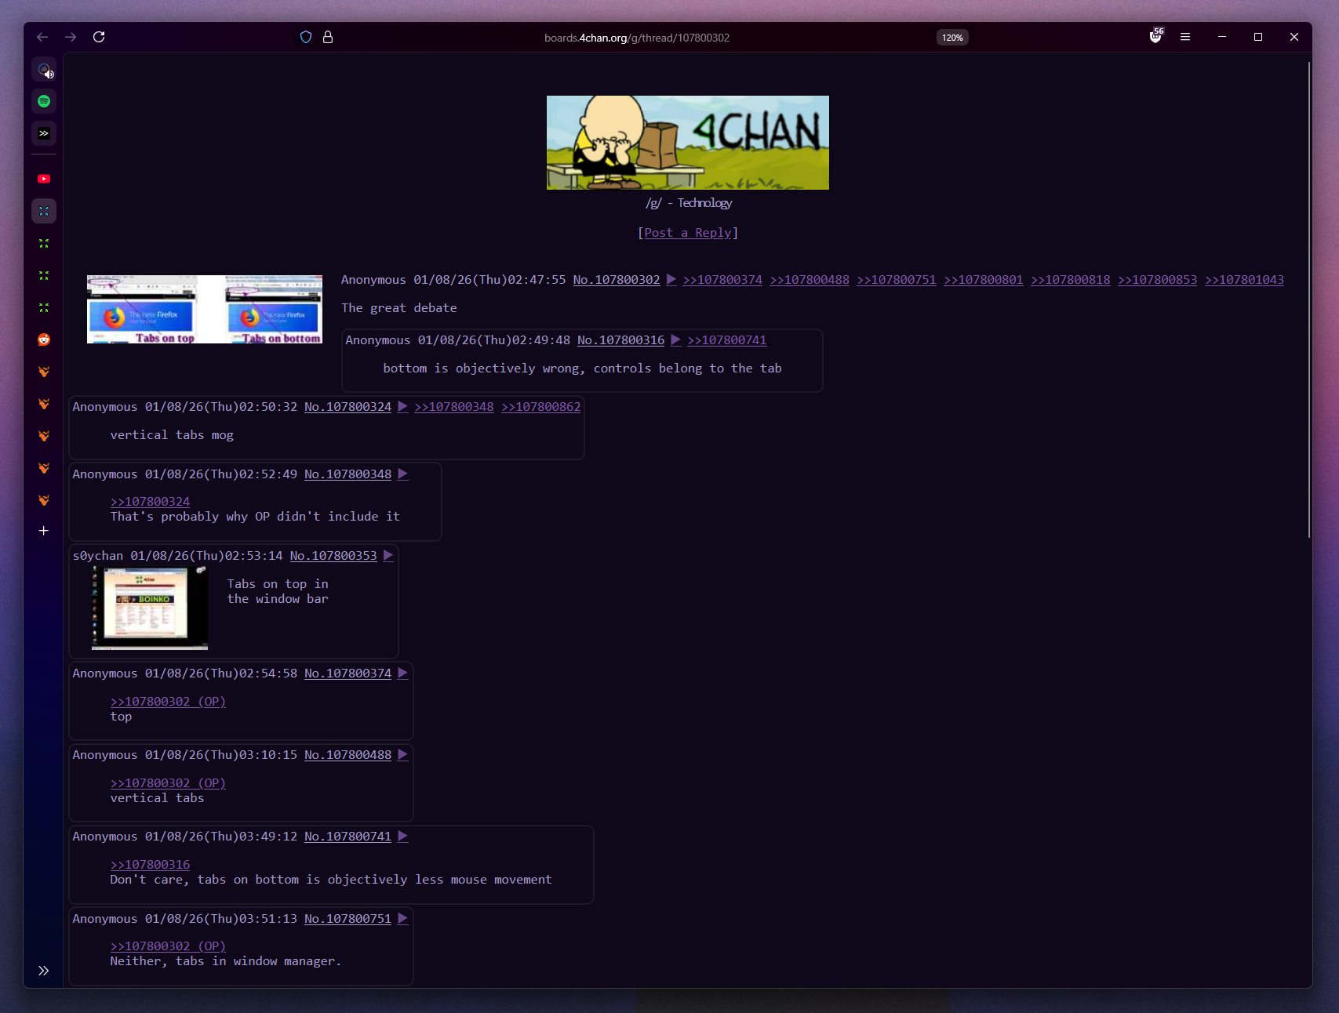This screenshot has height=1013, width=1339.
Task: Click post number No.107800348
Action: tap(348, 474)
